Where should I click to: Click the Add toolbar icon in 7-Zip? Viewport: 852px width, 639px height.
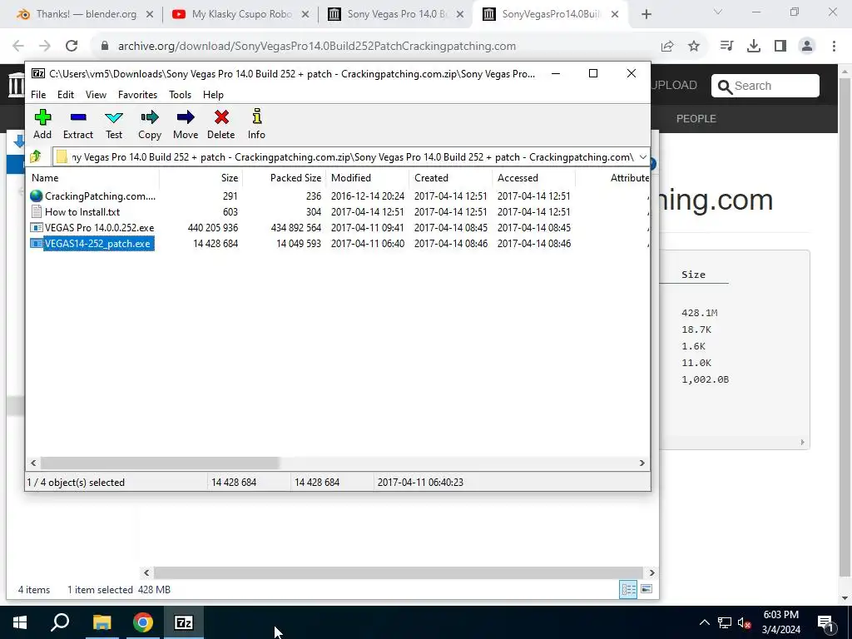(42, 117)
